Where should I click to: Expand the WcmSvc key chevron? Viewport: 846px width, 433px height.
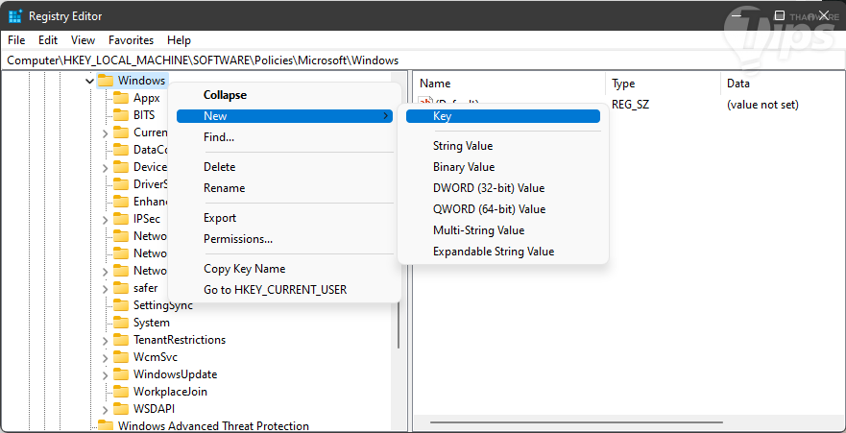point(105,357)
